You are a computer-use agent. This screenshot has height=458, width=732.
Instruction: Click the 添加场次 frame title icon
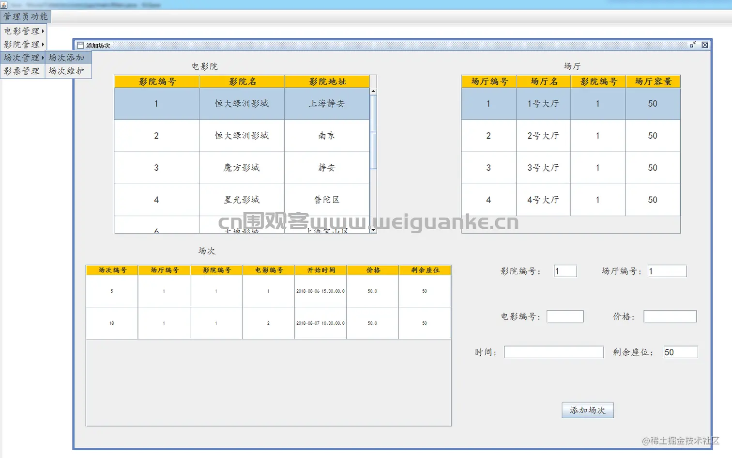[x=80, y=45]
